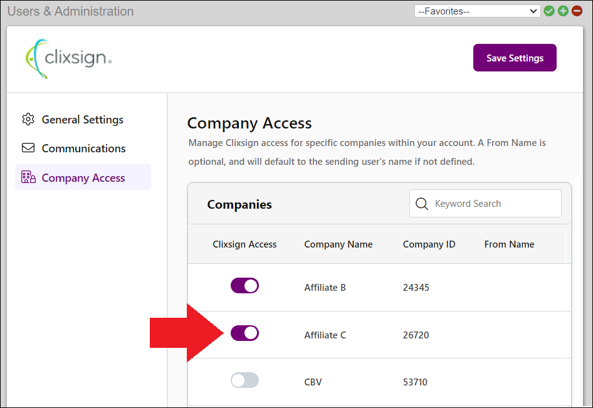Image resolution: width=593 pixels, height=408 pixels.
Task: Click the gear icon beside General Settings
Action: (x=28, y=119)
